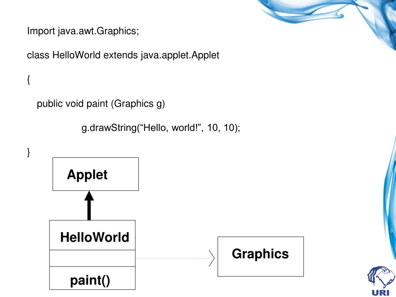The image size is (396, 297).
Task: Click the paint() method compartment
Action: [92, 278]
